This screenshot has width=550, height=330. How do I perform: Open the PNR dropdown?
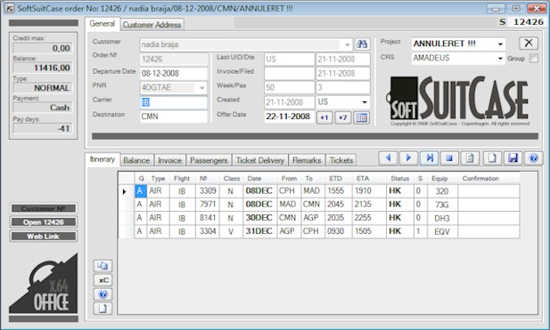coord(202,88)
